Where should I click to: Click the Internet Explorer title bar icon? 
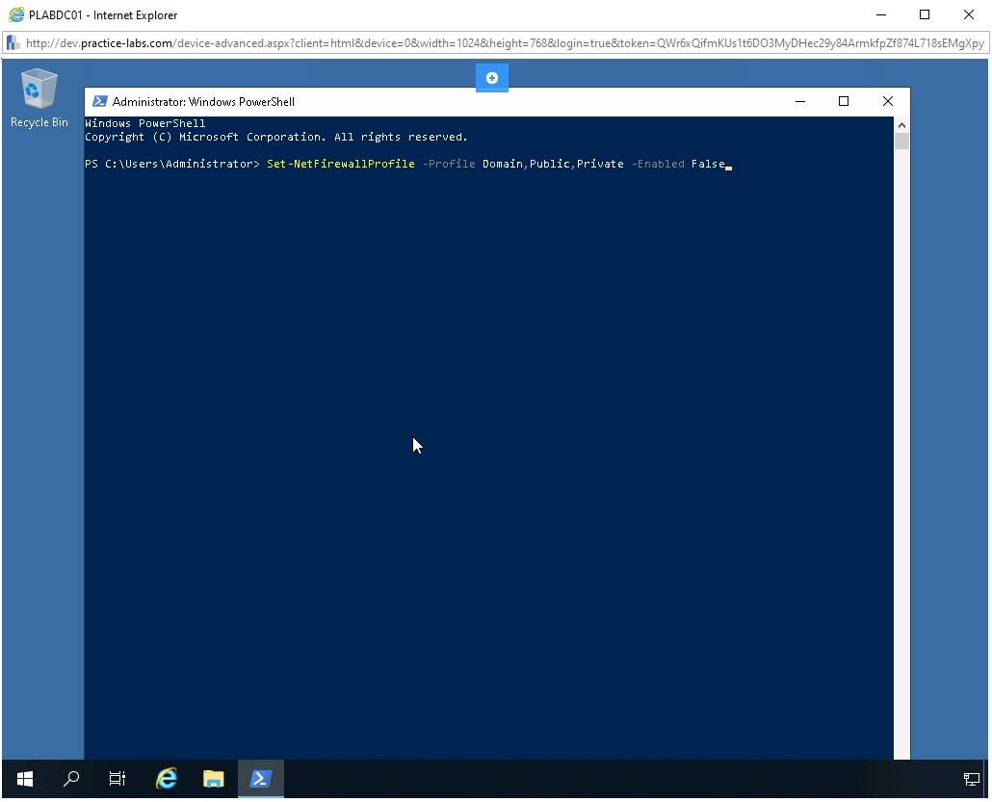pos(15,14)
